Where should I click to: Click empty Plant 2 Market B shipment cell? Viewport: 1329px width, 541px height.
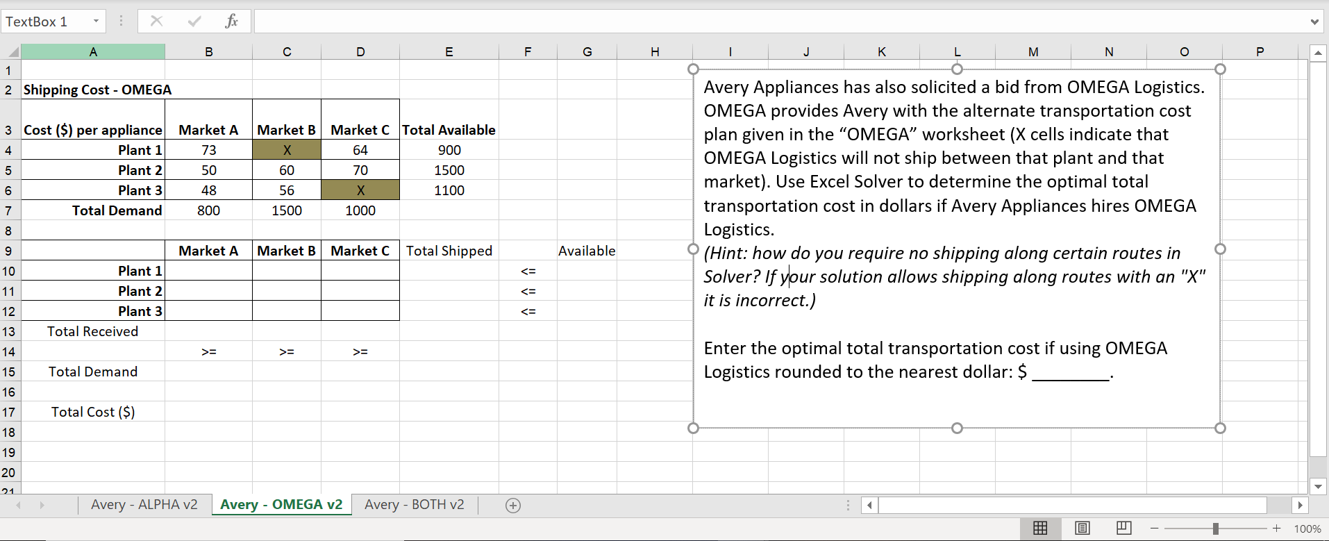pos(287,291)
